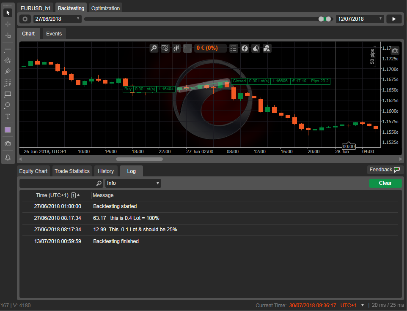Start the backtest with play button
The image size is (407, 311).
394,19
